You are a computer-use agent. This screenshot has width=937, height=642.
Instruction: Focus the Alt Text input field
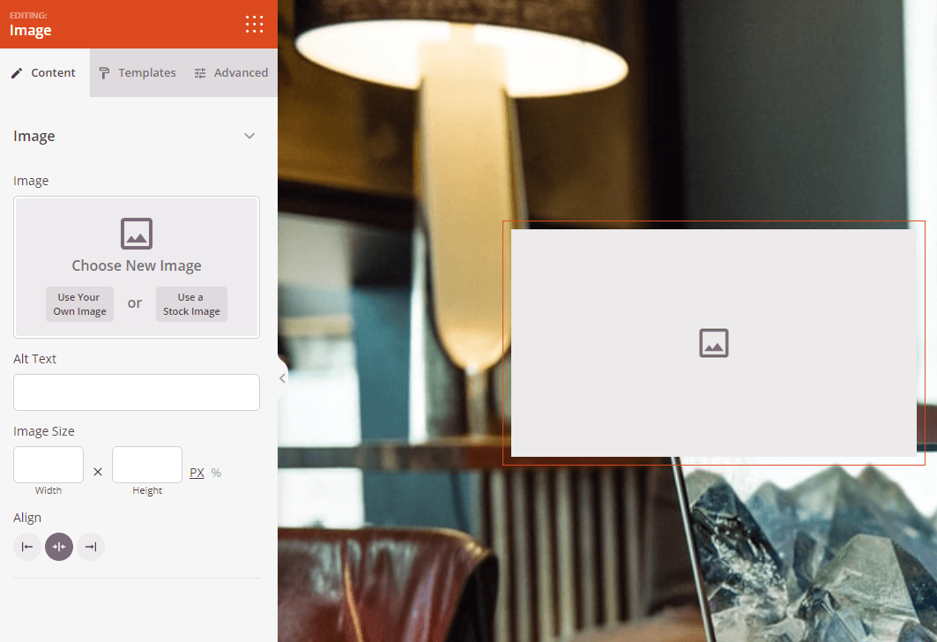[137, 392]
